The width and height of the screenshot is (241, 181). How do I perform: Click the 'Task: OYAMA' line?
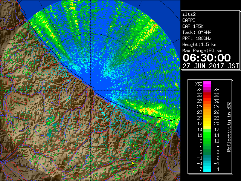(x=197, y=32)
